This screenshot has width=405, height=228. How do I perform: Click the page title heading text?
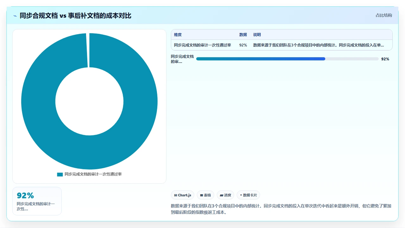[x=75, y=15]
